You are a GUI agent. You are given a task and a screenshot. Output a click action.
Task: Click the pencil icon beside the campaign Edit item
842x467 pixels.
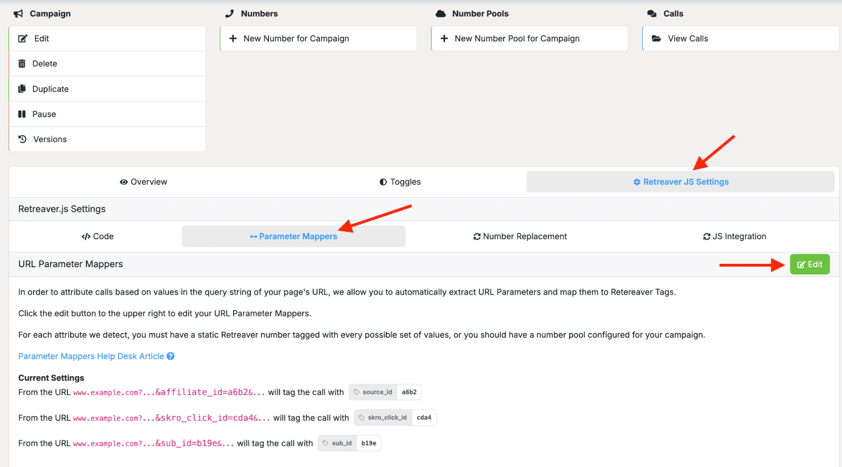[22, 39]
